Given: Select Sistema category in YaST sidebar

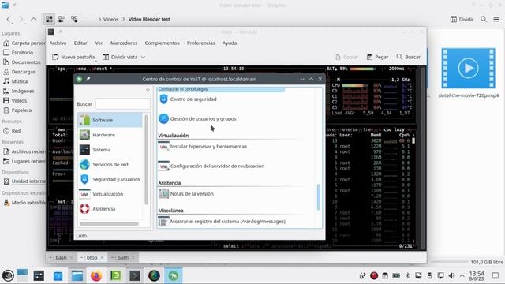Looking at the screenshot, I should click(110, 150).
